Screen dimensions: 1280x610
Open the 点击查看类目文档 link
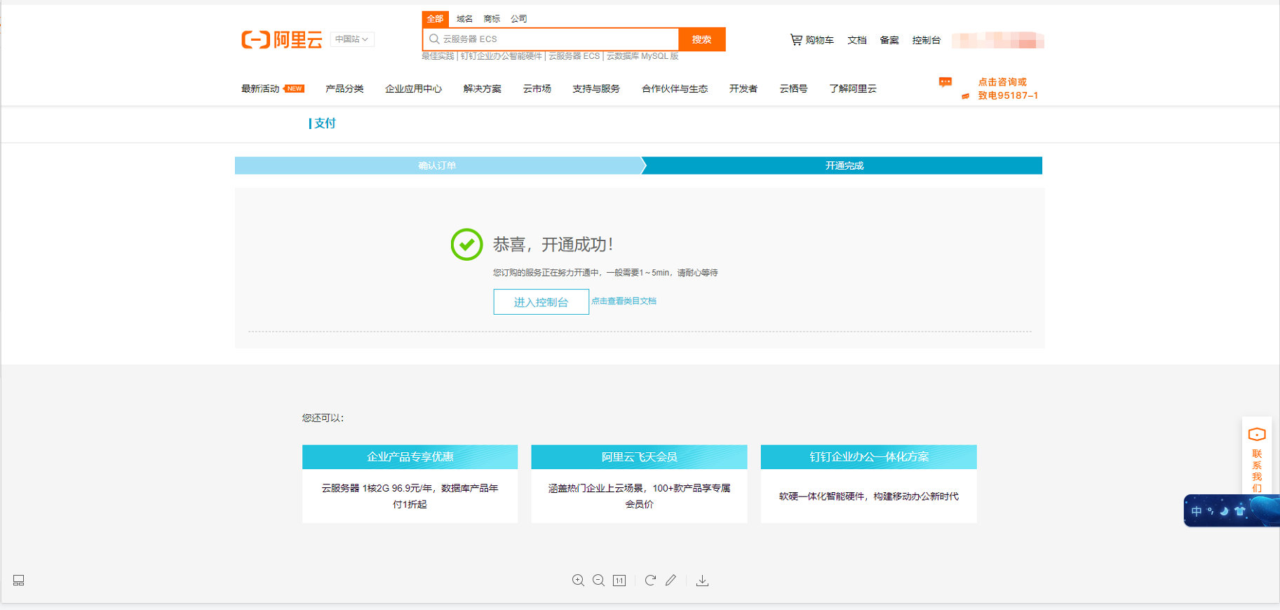point(624,301)
